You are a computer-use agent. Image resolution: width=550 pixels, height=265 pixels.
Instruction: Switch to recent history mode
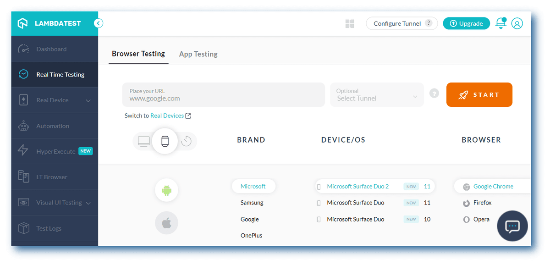pyautogui.click(x=186, y=141)
